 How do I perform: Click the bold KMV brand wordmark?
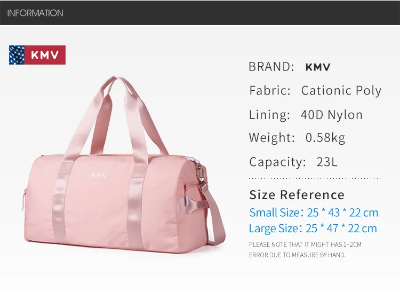click(318, 67)
